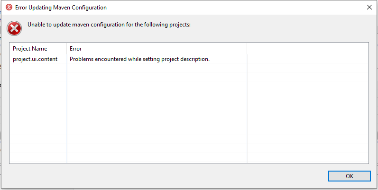Click the divider between Project Name and Error headers

[67, 49]
